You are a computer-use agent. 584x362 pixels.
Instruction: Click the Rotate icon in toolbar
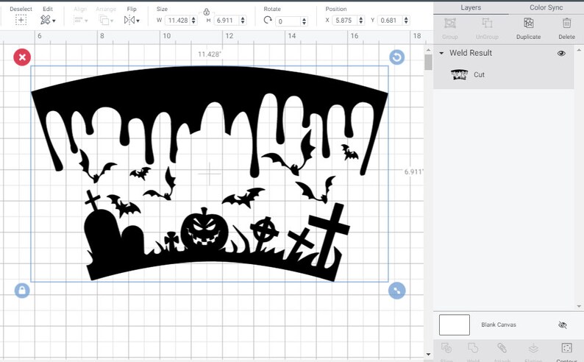pos(268,20)
